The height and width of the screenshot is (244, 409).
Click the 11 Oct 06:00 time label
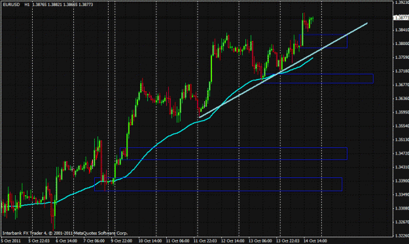[177, 241]
